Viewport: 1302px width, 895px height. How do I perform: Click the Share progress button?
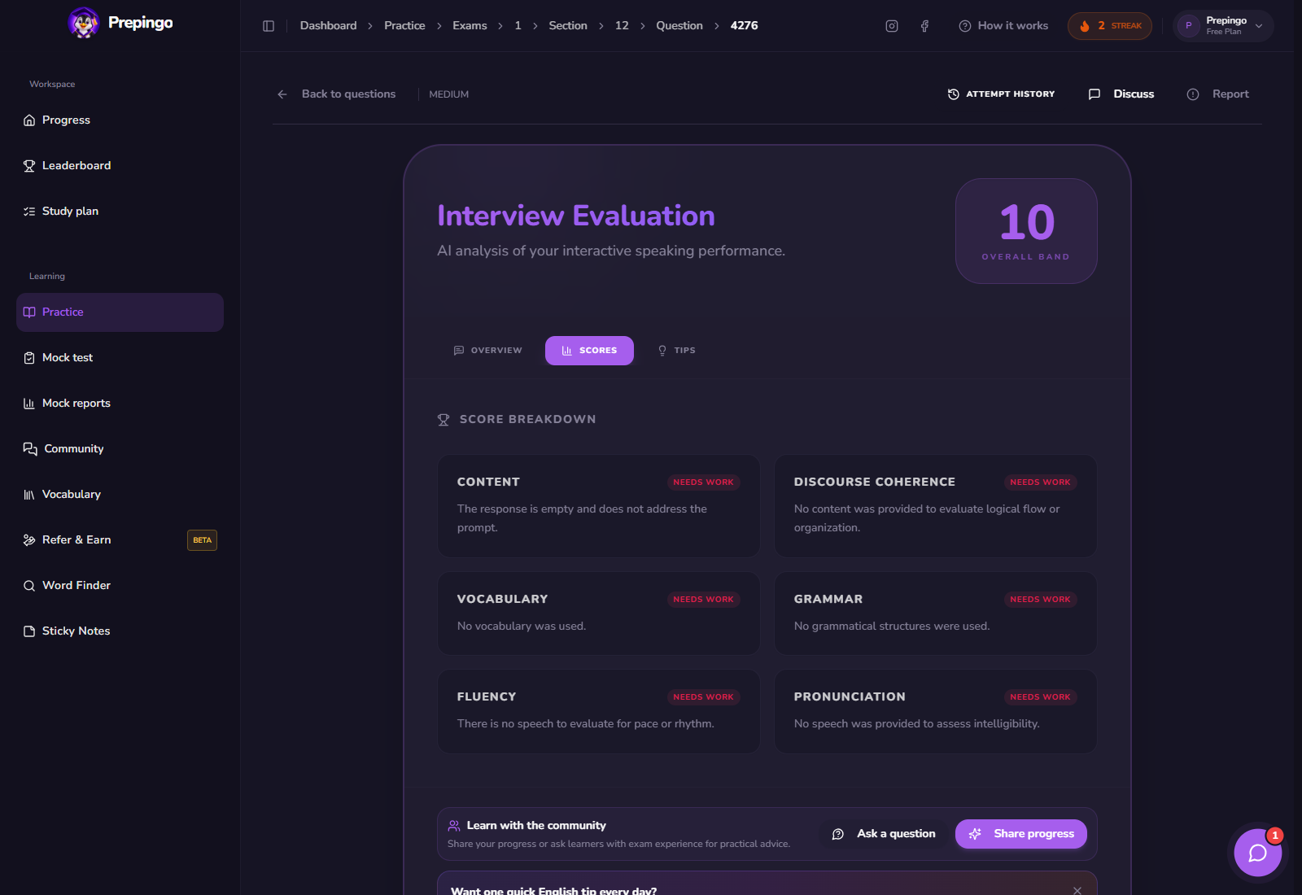click(x=1021, y=834)
